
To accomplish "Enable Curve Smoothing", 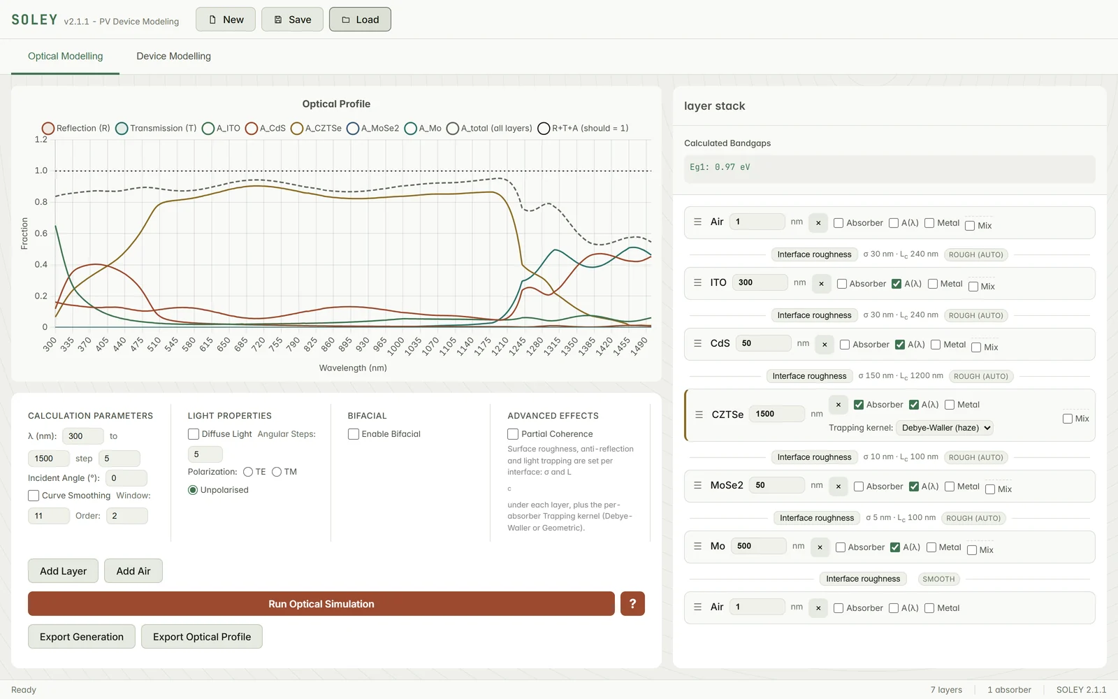I will click(34, 496).
